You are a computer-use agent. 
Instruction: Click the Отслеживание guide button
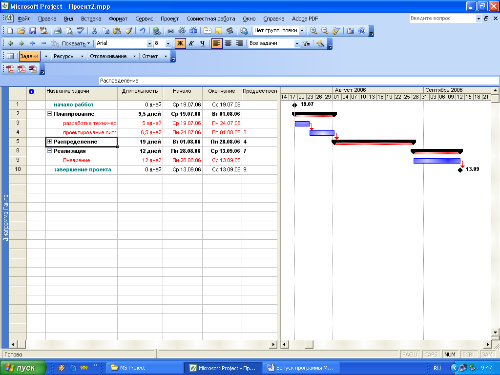(108, 57)
